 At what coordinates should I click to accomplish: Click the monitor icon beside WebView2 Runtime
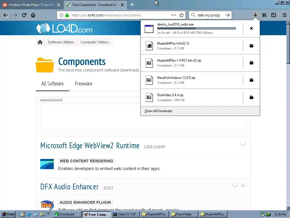(243, 144)
